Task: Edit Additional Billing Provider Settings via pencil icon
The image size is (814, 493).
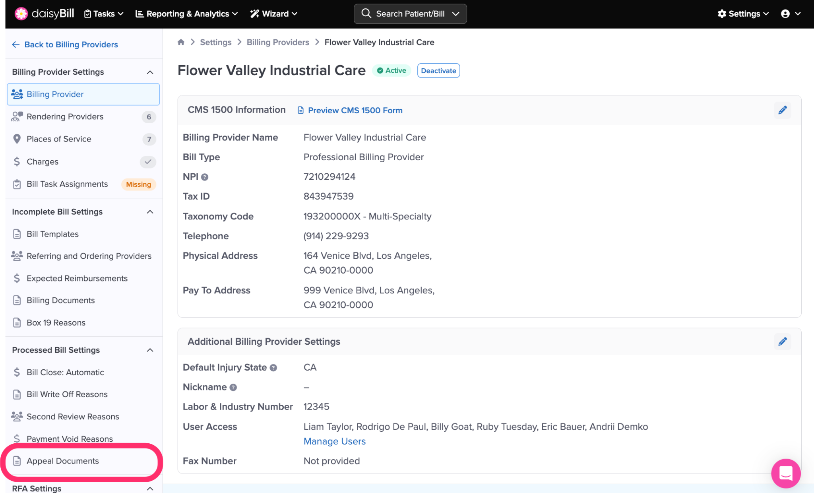Action: 782,342
